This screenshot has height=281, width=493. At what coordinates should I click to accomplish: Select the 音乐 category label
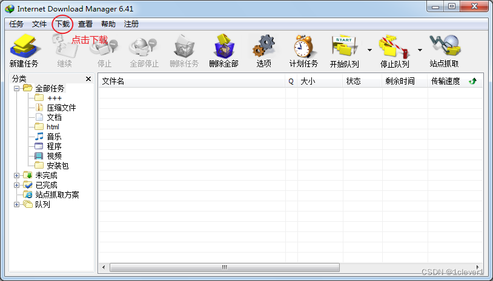click(x=54, y=137)
